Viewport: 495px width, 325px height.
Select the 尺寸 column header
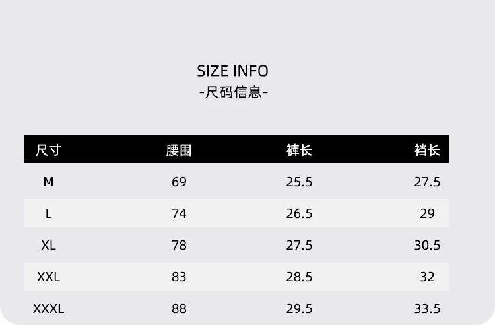(x=48, y=150)
